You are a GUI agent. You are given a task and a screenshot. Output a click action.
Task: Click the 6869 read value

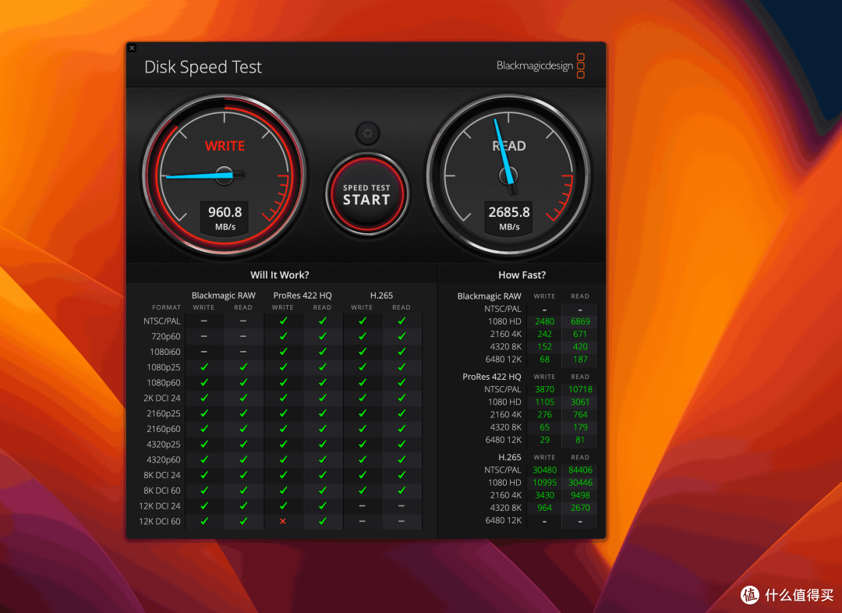[580, 321]
